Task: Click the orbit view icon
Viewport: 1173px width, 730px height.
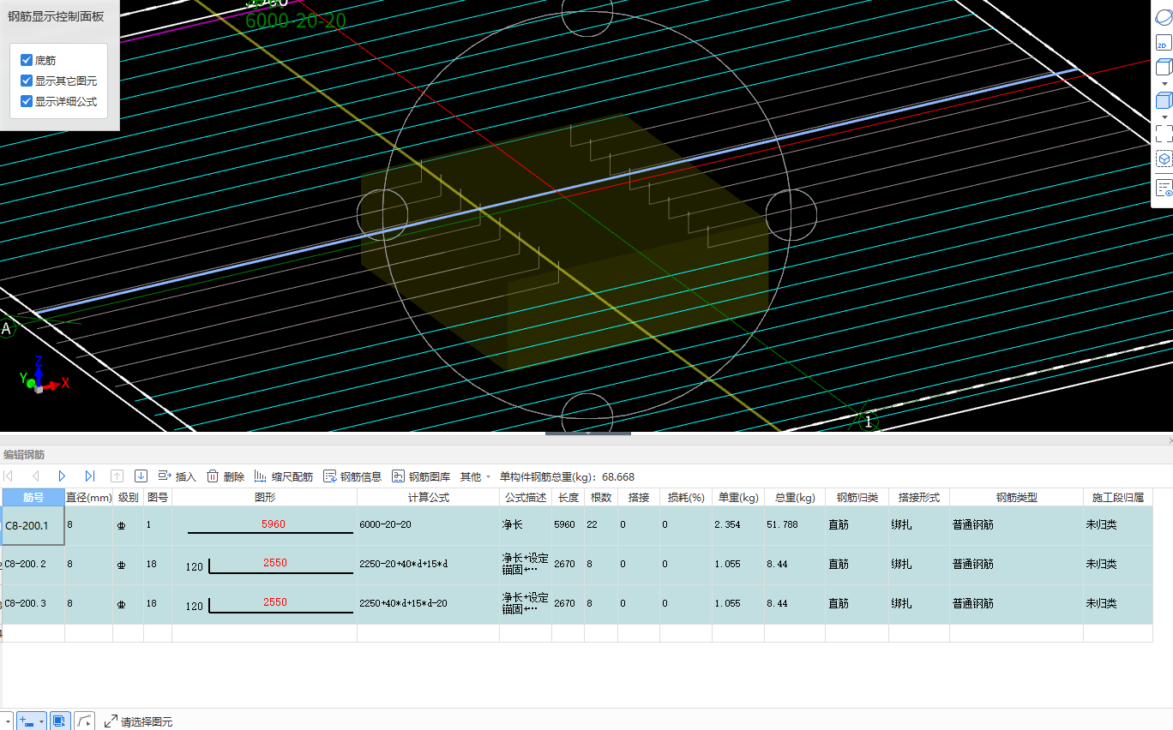Action: pyautogui.click(x=1164, y=15)
